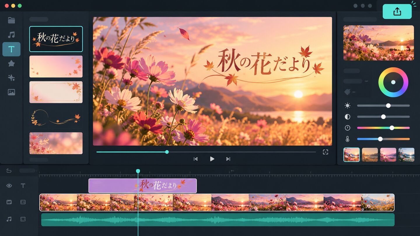Viewport: 420px width, 236px height.
Task: Select the second filter preset thumbnail
Action: pos(370,155)
